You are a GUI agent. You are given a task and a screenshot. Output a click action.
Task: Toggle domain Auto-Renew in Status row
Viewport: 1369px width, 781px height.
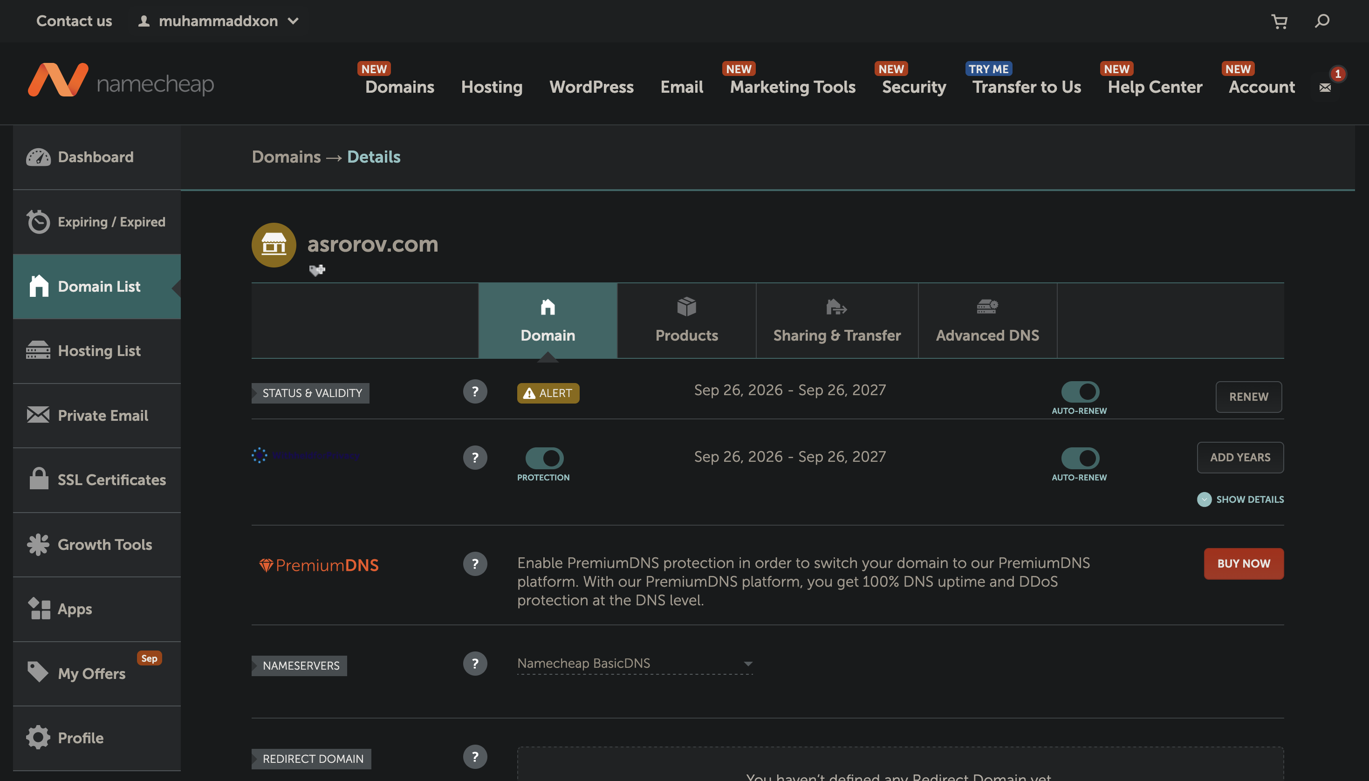[1080, 391]
